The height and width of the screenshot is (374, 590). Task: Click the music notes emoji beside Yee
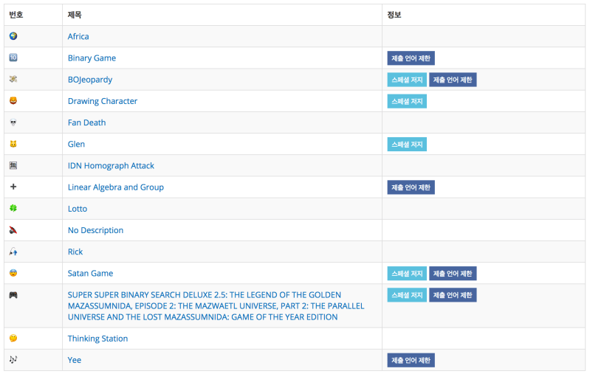(x=13, y=360)
